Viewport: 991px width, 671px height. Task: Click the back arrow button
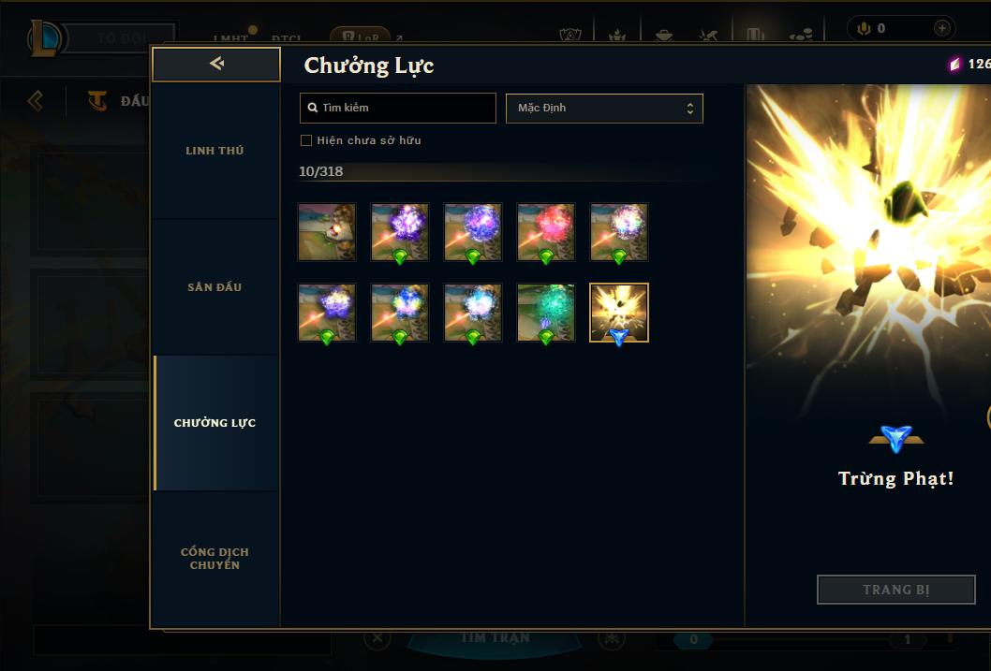[216, 64]
